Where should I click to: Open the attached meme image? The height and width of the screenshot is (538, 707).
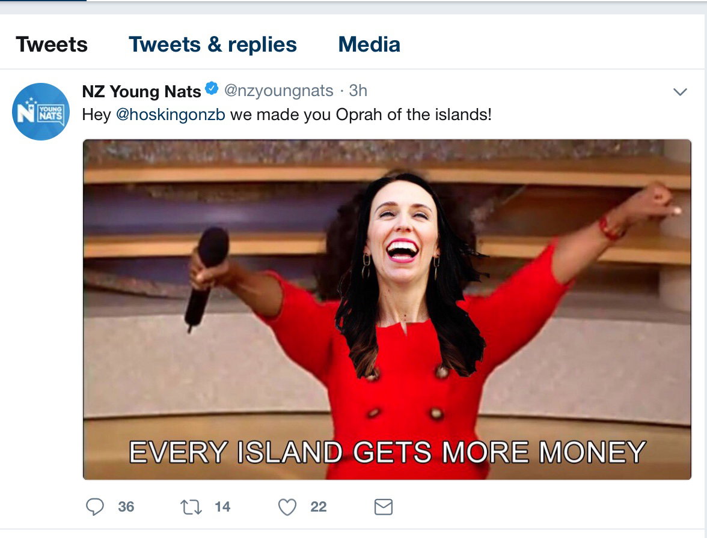[387, 310]
